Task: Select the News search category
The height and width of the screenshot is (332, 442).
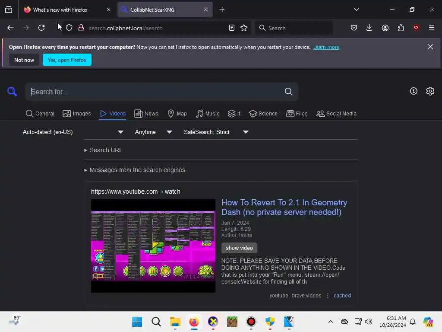Action: tap(146, 114)
